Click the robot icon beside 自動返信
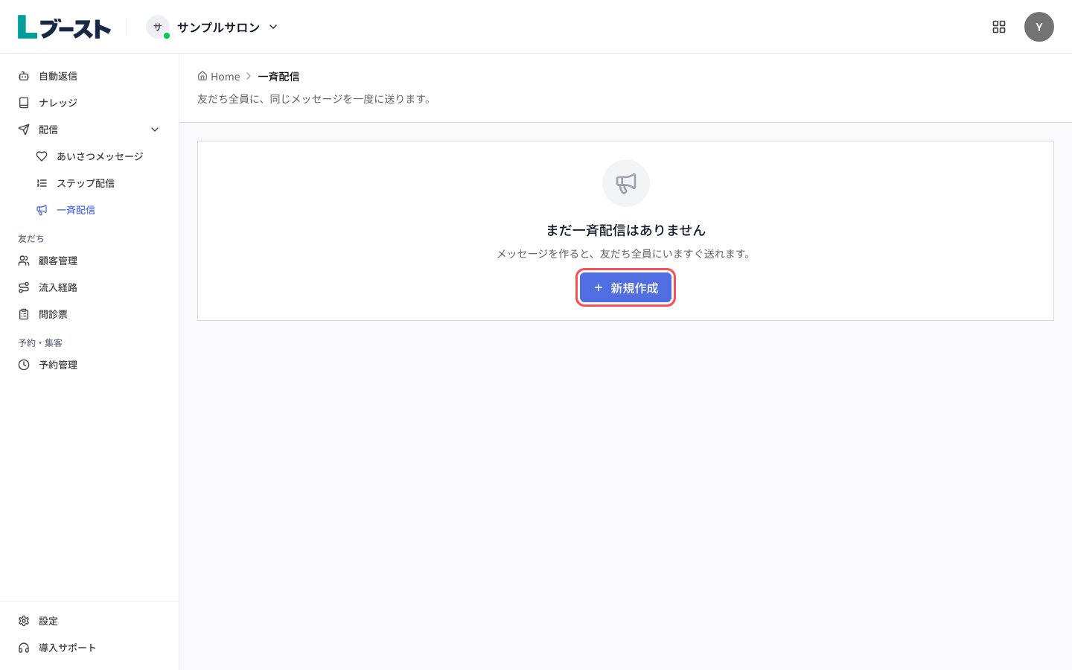Viewport: 1072px width, 670px height. click(x=24, y=76)
